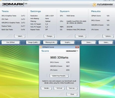Click the MEM value 2032 MB
This screenshot has height=98, width=115.
click(x=69, y=27)
